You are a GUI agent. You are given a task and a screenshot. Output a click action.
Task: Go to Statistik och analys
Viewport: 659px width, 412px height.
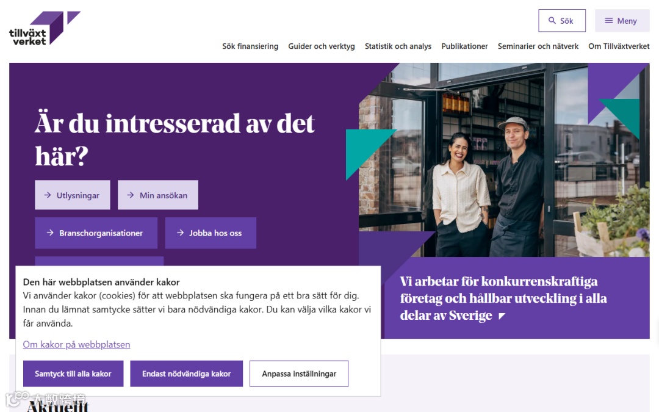[398, 46]
